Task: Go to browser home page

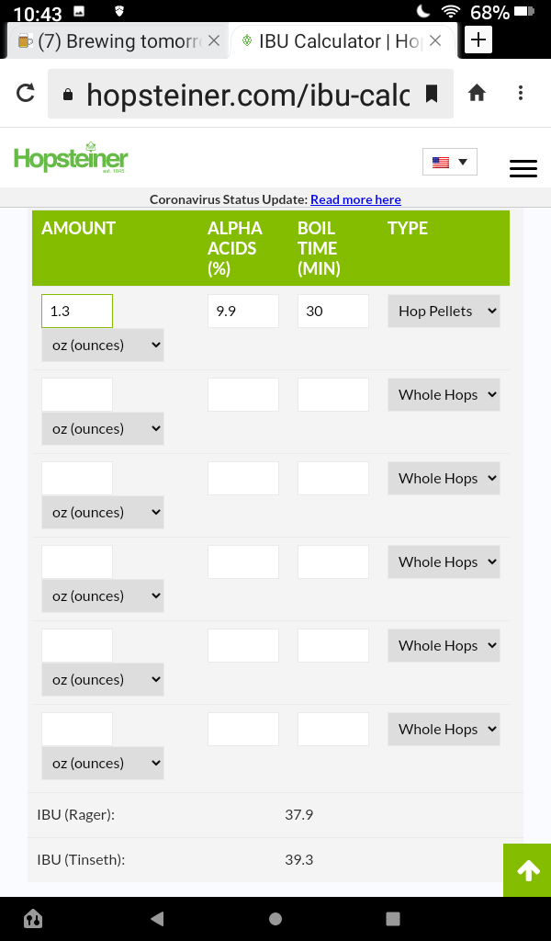Action: pos(477,93)
